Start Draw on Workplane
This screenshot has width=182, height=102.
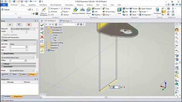(44, 12)
